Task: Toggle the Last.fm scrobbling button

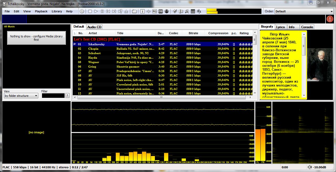Action: (x=160, y=11)
